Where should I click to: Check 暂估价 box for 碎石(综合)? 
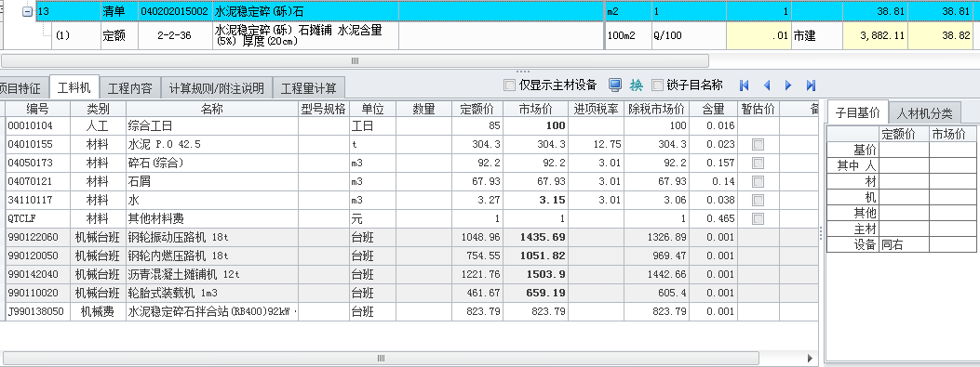[758, 163]
